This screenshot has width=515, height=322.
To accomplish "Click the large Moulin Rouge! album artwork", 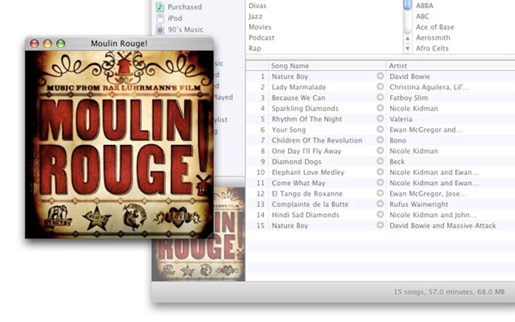I will pos(119,144).
